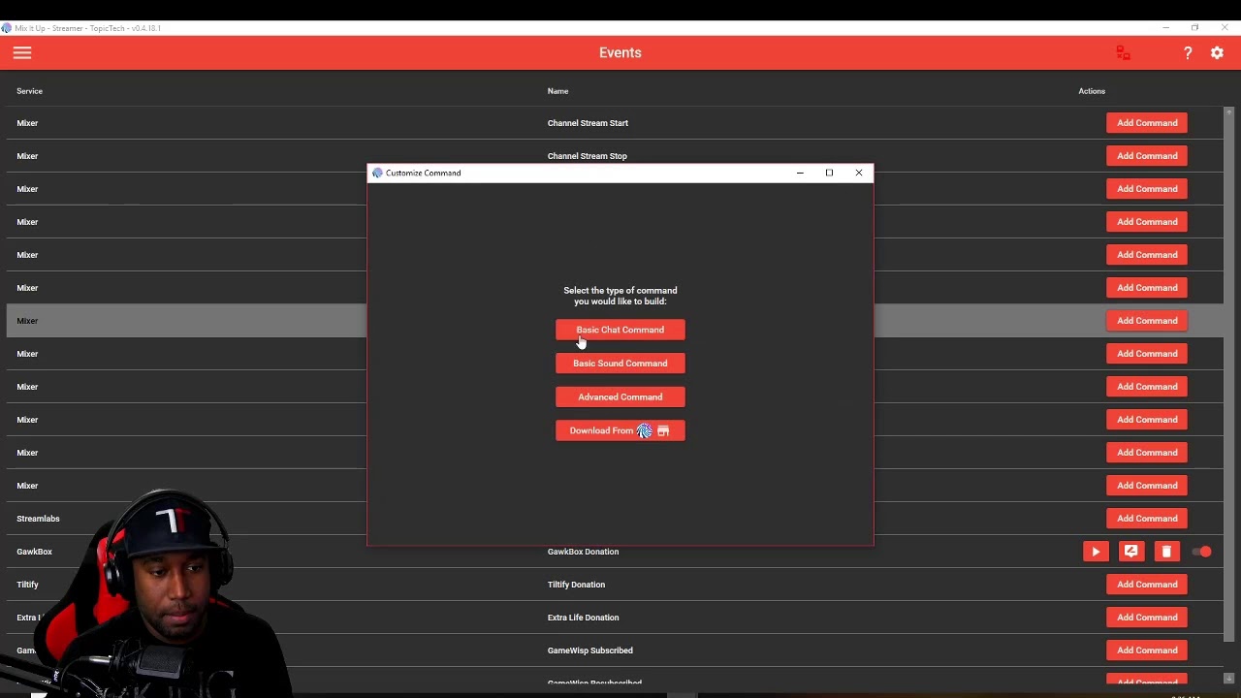Click the Actions column header
This screenshot has width=1241, height=698.
pos(1092,91)
